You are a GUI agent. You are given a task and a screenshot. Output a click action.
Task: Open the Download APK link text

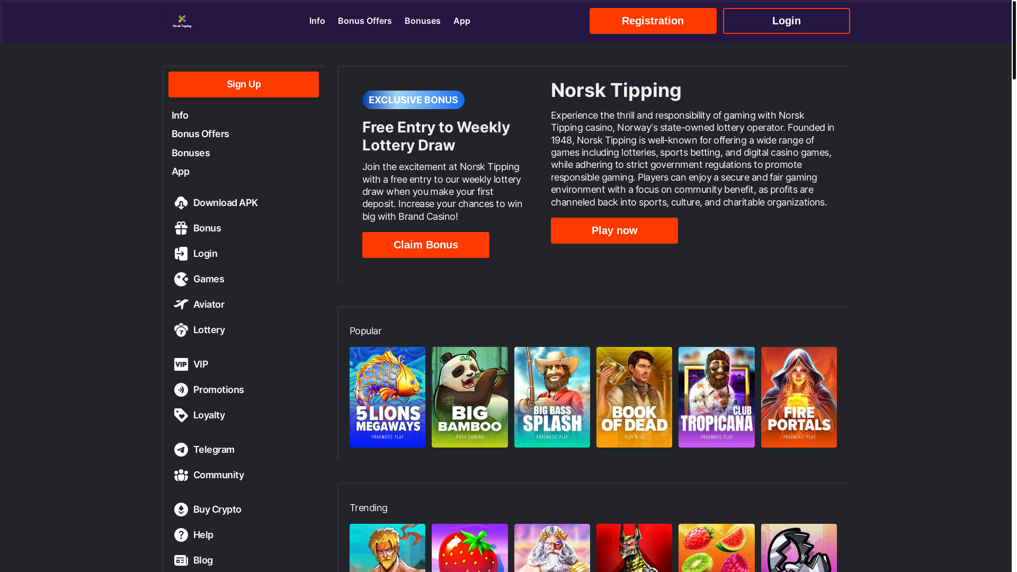(226, 203)
